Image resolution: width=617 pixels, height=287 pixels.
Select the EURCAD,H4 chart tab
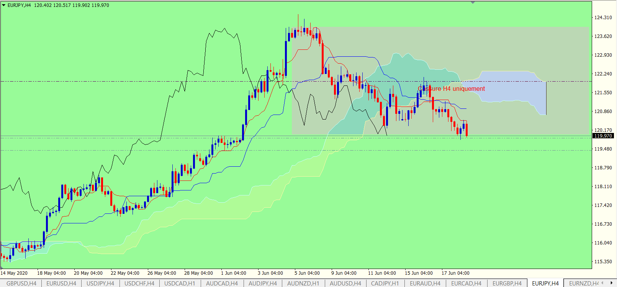[466, 284]
